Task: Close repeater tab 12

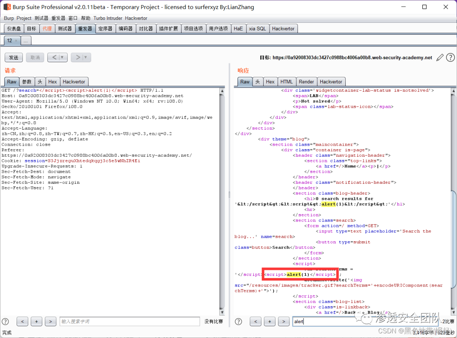Action: [x=16, y=41]
